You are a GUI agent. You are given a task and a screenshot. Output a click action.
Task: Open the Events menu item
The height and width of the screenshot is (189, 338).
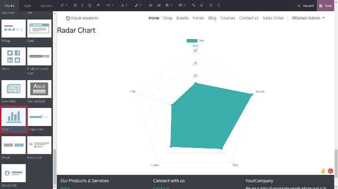[182, 18]
